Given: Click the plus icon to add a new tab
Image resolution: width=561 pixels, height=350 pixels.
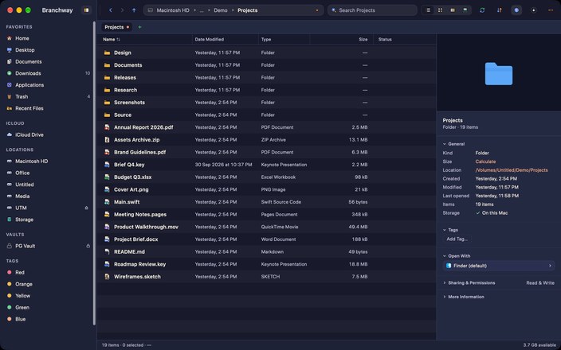Looking at the screenshot, I should [140, 27].
